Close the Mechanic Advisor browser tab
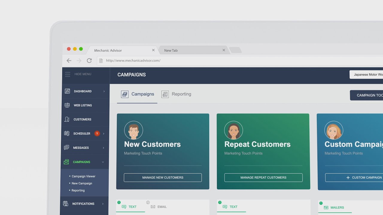Screen dimensions: 383x215 (x=153, y=50)
